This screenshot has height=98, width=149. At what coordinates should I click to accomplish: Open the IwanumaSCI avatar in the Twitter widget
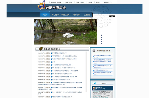click(94, 88)
